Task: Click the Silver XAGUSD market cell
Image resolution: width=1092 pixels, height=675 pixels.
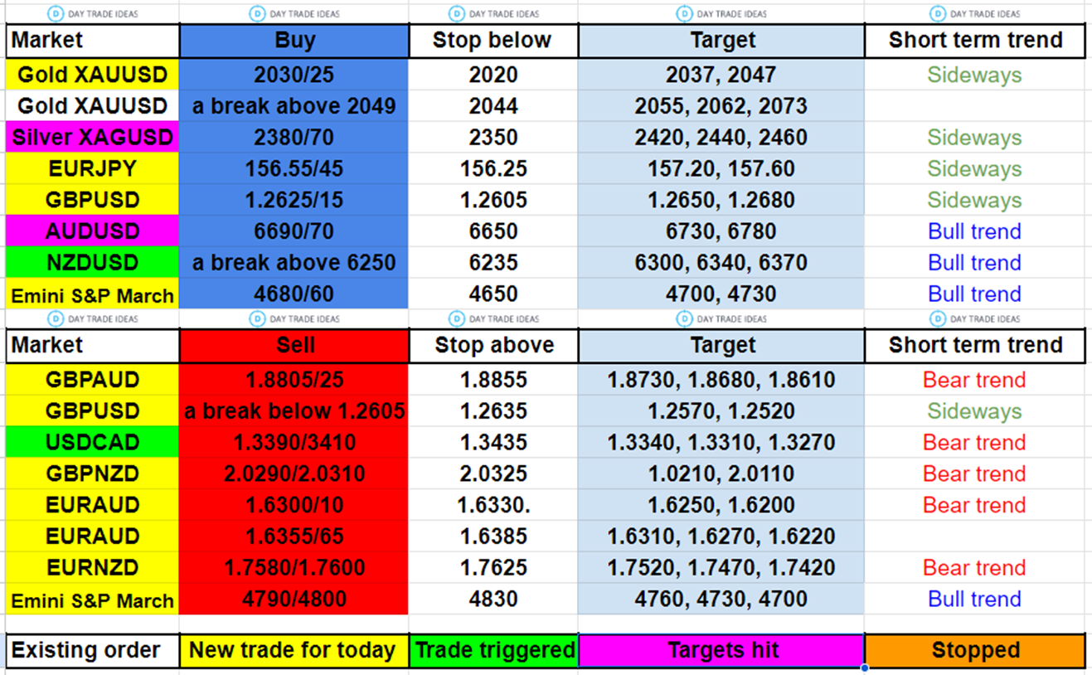Action: tap(92, 138)
